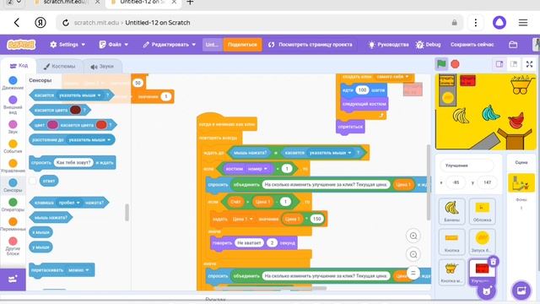Click the sprite x coordinate field
This screenshot has width=540, height=304.
pos(456,182)
